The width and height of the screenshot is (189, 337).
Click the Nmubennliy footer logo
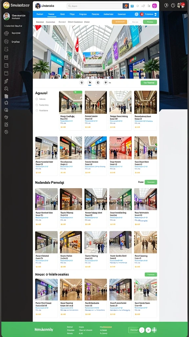(x=44, y=329)
